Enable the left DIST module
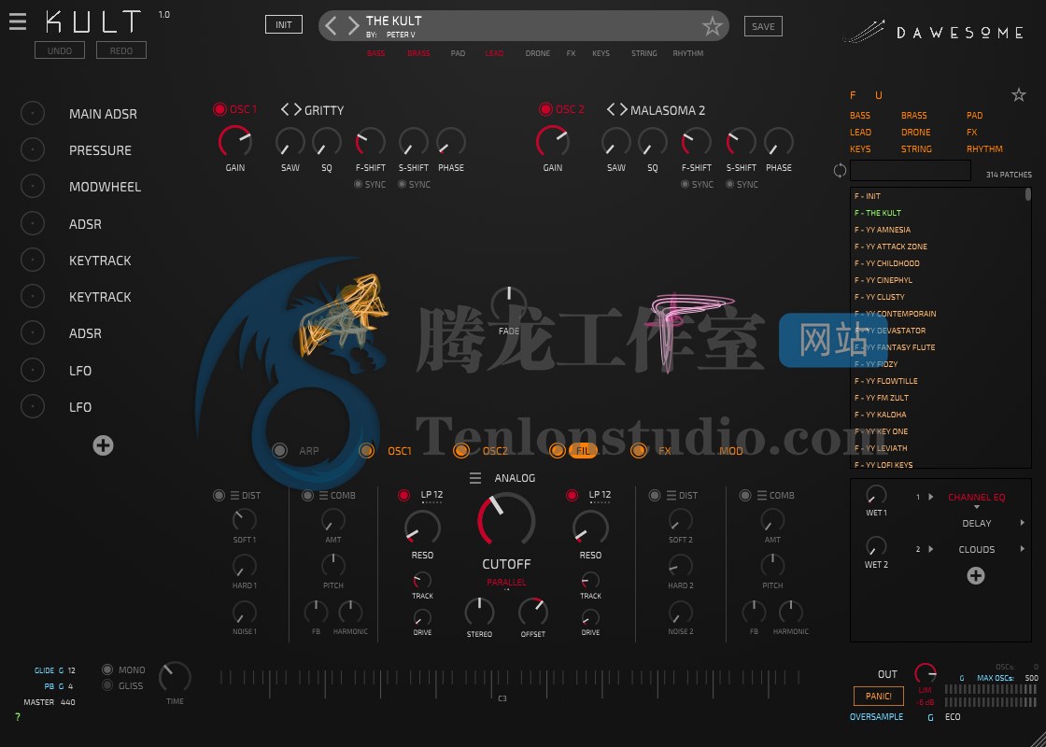Screen dimensions: 1046x747 coord(219,496)
